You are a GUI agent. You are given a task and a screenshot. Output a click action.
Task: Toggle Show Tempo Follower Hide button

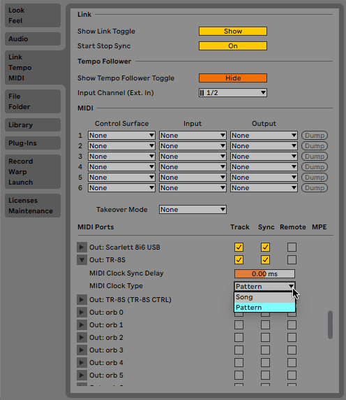coord(233,78)
